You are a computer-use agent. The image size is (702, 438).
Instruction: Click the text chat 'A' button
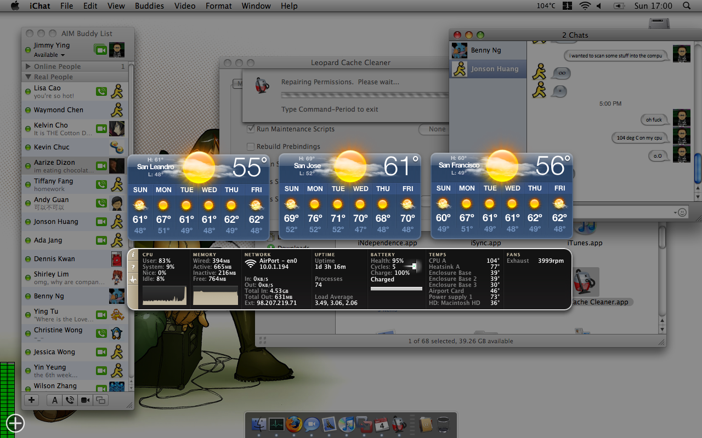[55, 400]
